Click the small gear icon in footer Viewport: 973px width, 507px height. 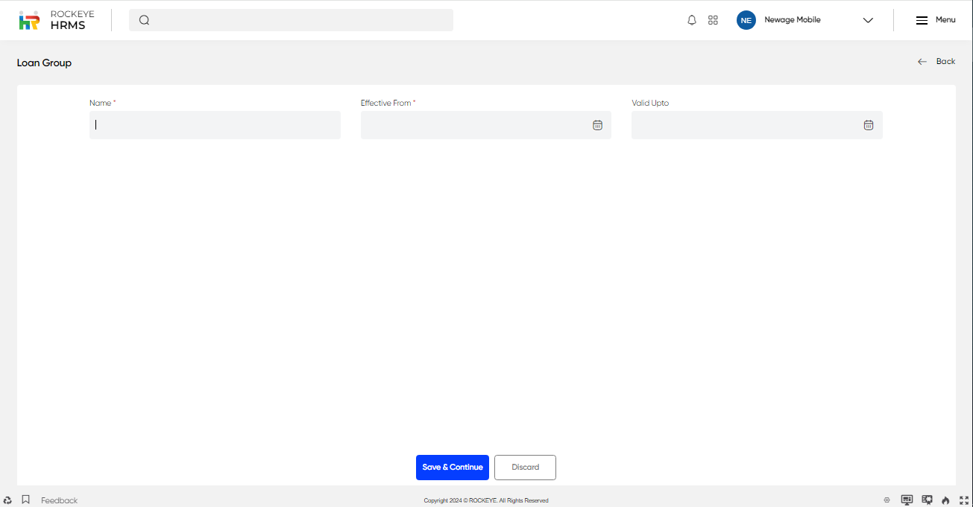click(887, 500)
